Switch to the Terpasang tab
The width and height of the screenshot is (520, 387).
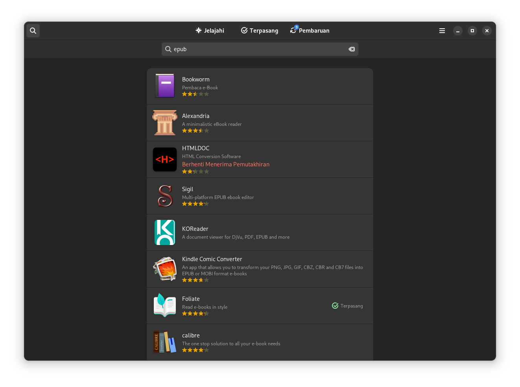pos(260,31)
